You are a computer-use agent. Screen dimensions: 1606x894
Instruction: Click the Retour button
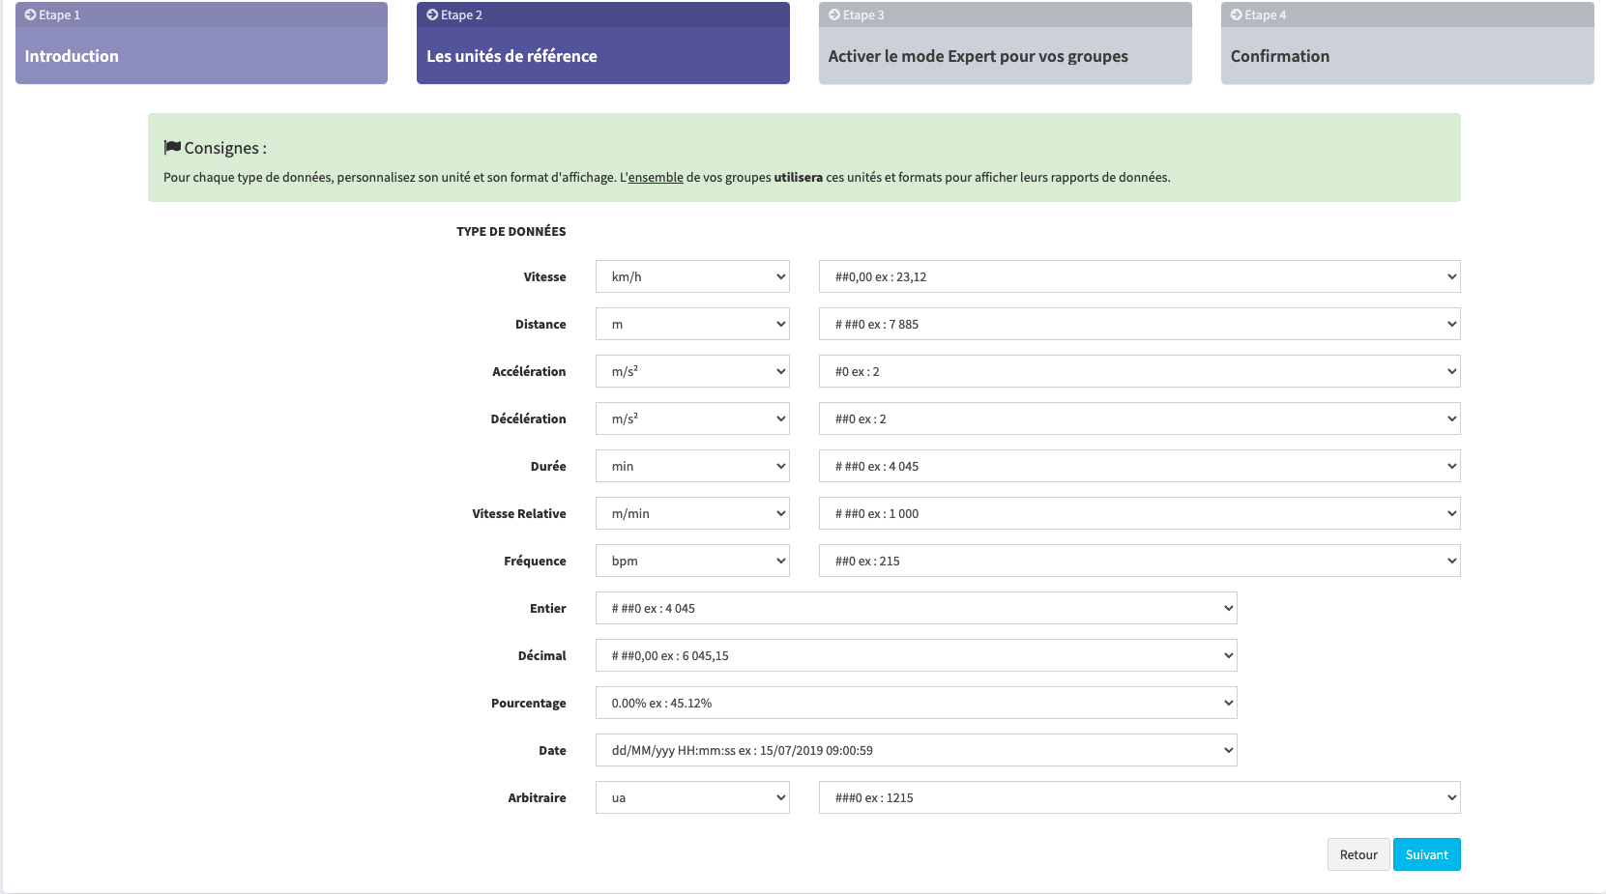pos(1358,854)
